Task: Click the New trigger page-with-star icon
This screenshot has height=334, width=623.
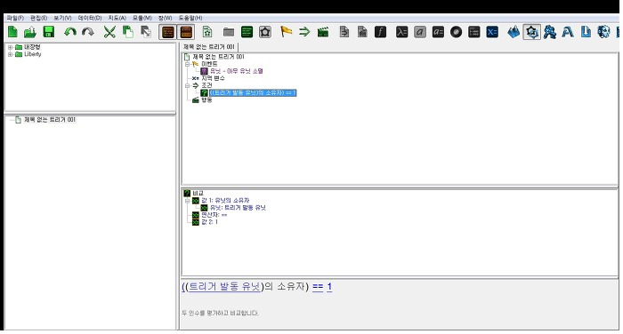Action: pyautogui.click(x=207, y=32)
